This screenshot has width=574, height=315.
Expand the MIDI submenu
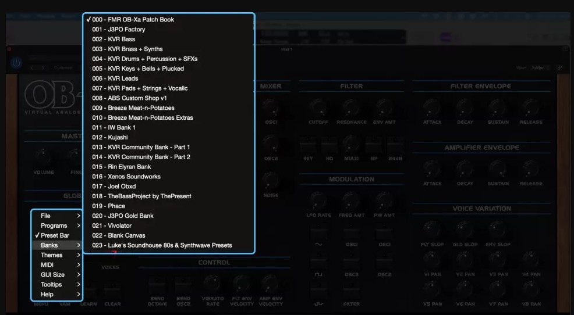click(x=56, y=265)
